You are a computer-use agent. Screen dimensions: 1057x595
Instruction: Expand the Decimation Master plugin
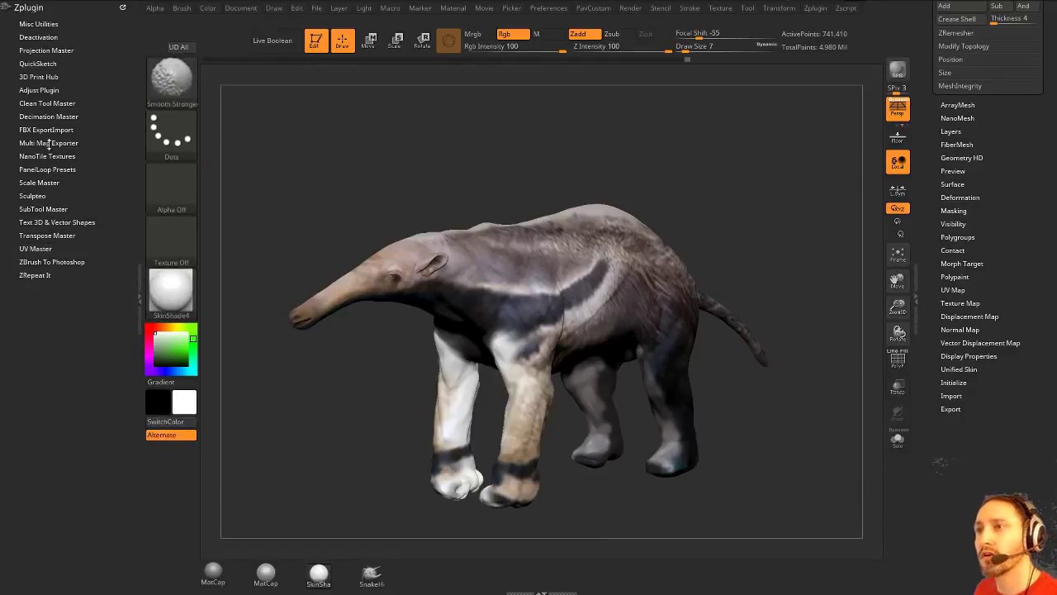(49, 117)
